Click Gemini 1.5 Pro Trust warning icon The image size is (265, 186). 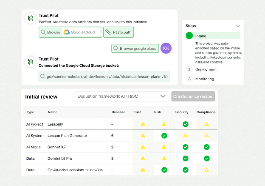tap(143, 158)
